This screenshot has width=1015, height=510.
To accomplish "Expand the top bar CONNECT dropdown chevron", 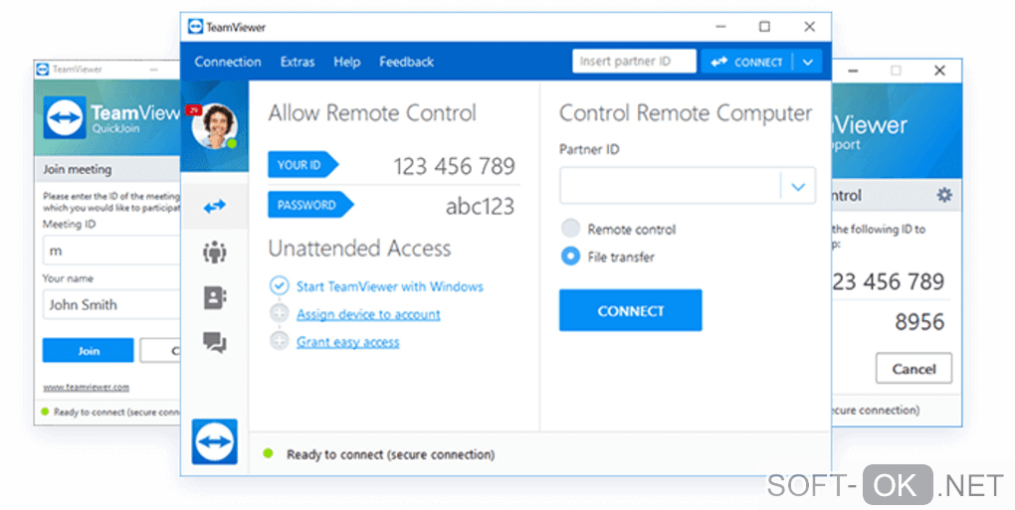I will pos(807,62).
